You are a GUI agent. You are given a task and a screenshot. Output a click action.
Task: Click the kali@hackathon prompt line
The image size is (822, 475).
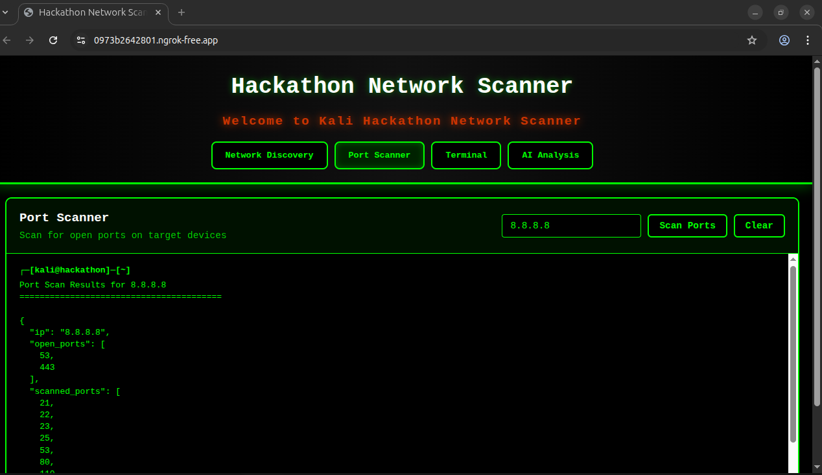coord(75,270)
